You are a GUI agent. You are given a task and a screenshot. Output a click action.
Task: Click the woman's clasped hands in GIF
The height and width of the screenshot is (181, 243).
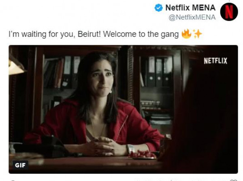tap(104, 146)
